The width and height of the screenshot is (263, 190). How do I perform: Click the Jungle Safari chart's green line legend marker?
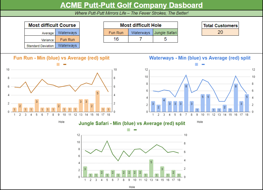(x=135, y=130)
